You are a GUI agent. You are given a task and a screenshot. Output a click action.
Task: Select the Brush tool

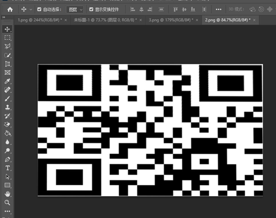pyautogui.click(x=7, y=99)
